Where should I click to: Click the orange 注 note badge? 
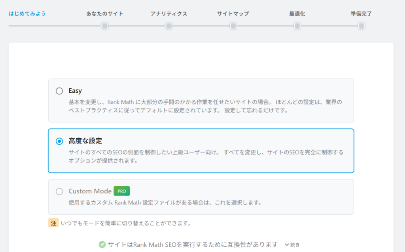pyautogui.click(x=53, y=223)
